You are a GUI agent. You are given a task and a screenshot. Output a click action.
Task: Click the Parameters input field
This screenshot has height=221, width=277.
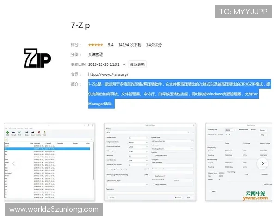pos(150,192)
